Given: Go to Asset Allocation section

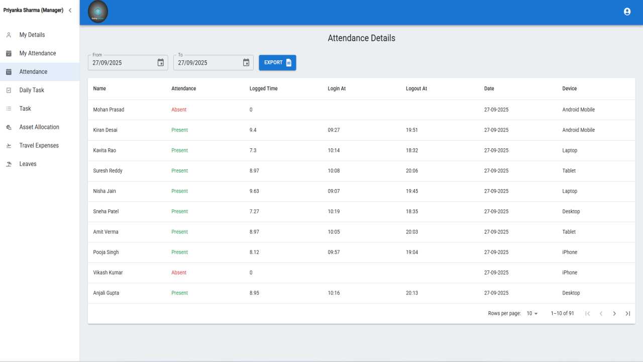Looking at the screenshot, I should tap(40, 127).
